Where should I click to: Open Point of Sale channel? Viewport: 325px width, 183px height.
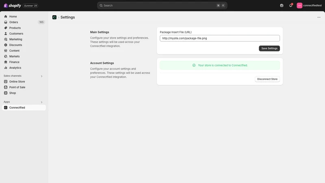click(x=17, y=87)
